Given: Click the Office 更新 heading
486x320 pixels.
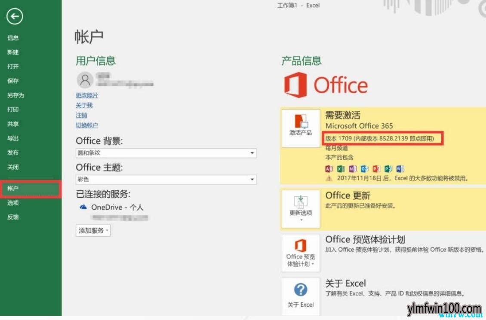Looking at the screenshot, I should (348, 195).
